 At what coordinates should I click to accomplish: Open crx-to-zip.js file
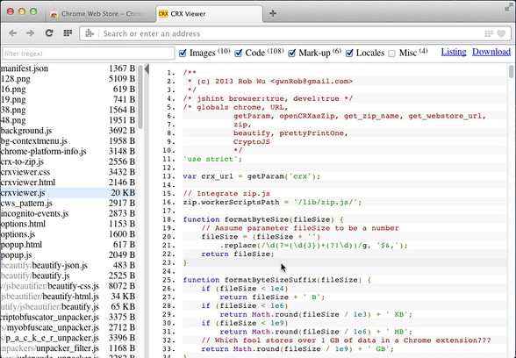pyautogui.click(x=68, y=161)
